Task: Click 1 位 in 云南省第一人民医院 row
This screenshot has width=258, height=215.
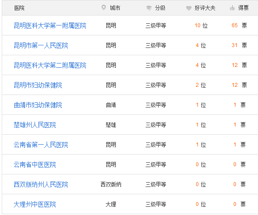Action: (x=201, y=145)
